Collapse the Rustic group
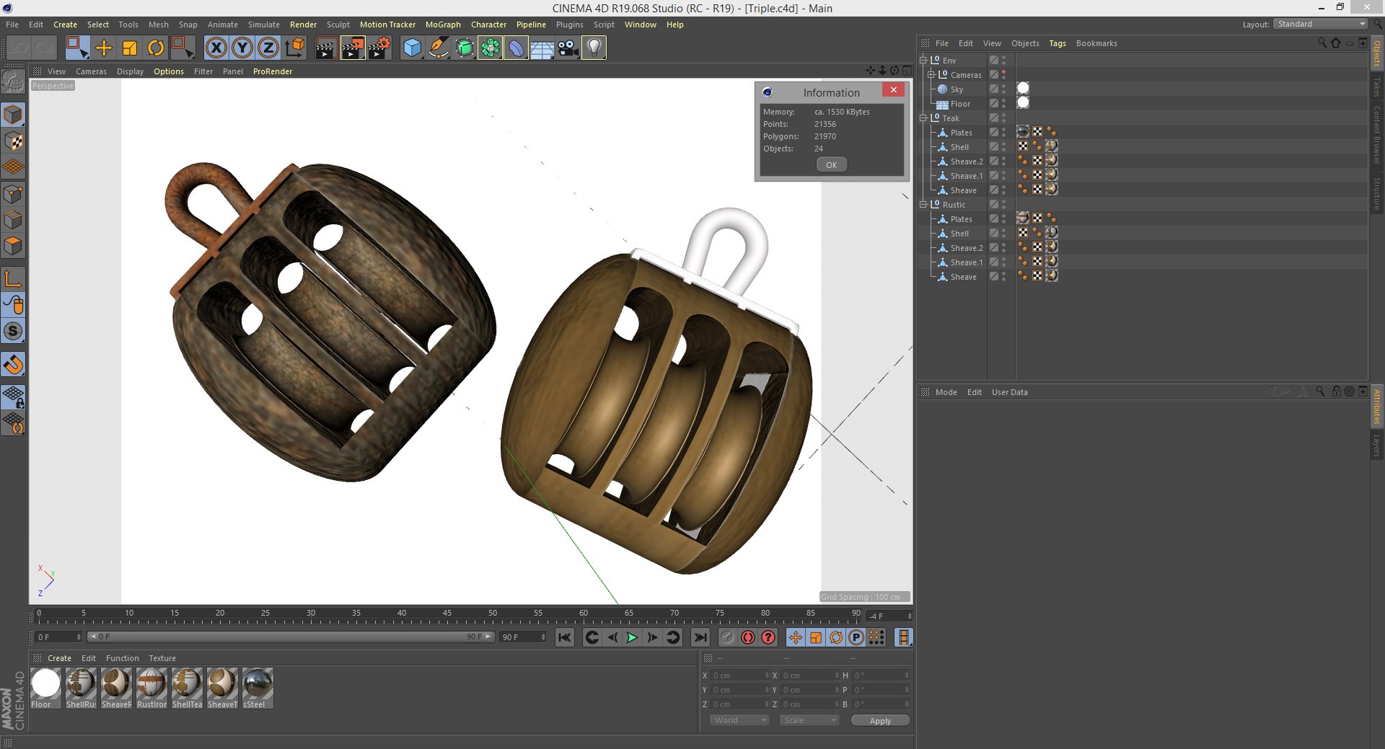Viewport: 1385px width, 749px height. pyautogui.click(x=923, y=205)
